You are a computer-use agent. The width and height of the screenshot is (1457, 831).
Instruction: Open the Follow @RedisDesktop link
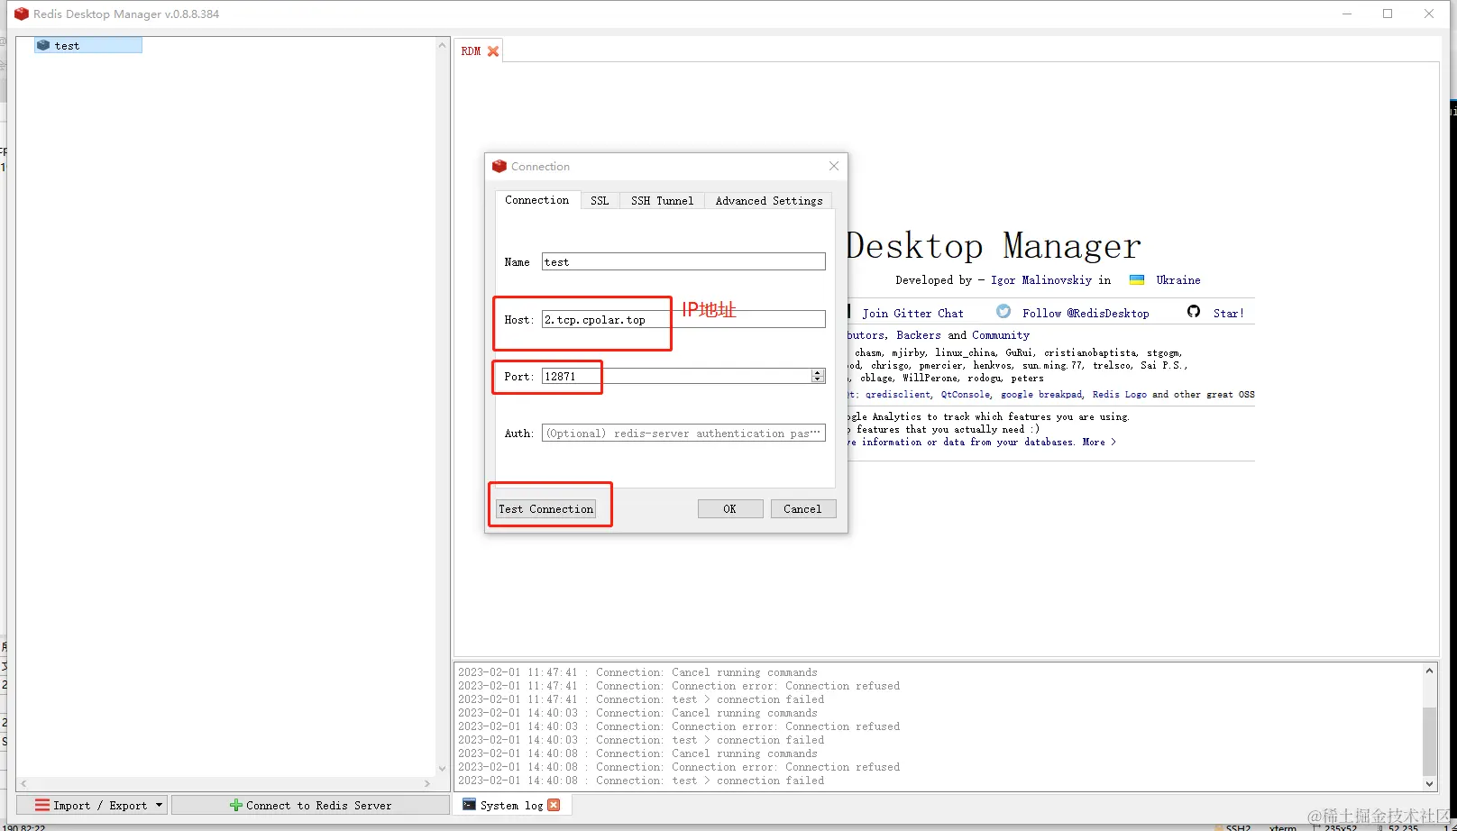coord(1086,313)
